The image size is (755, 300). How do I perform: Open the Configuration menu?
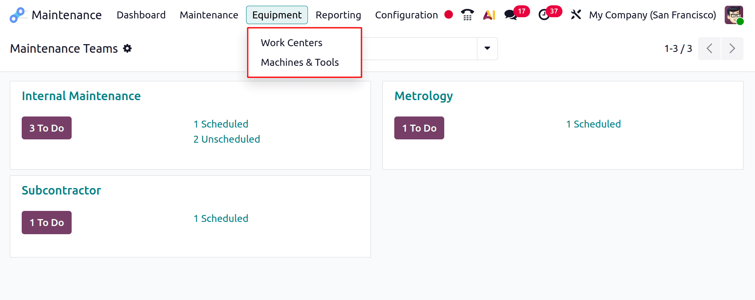pos(406,15)
